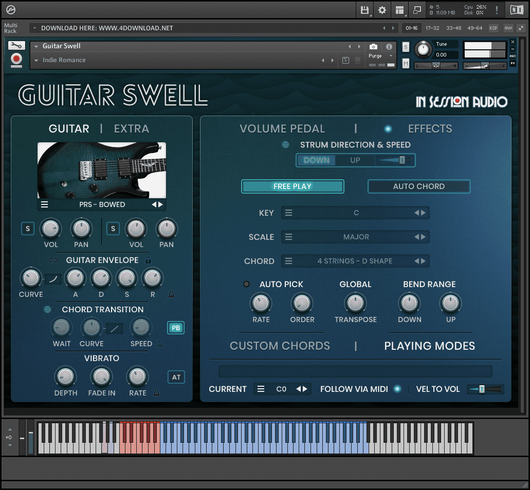Step the CURRENT chord C0 forward arrow
This screenshot has width=530, height=490.
[305, 389]
